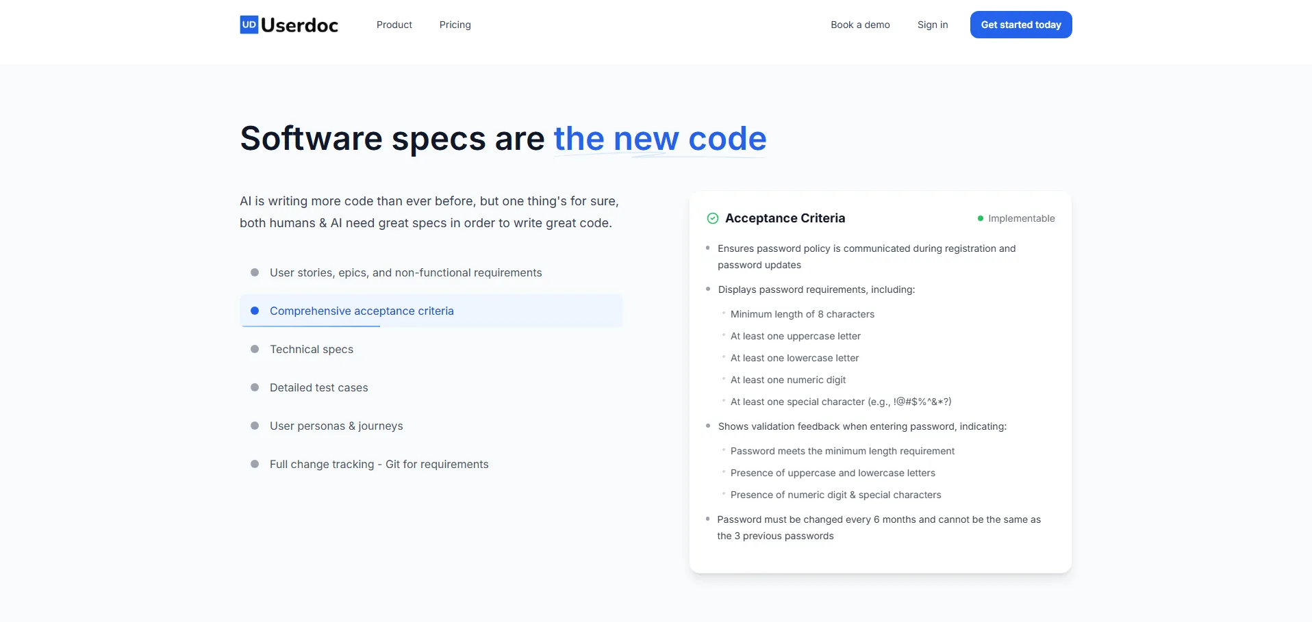Image resolution: width=1312 pixels, height=622 pixels.
Task: Click the Sign in link
Action: point(932,25)
